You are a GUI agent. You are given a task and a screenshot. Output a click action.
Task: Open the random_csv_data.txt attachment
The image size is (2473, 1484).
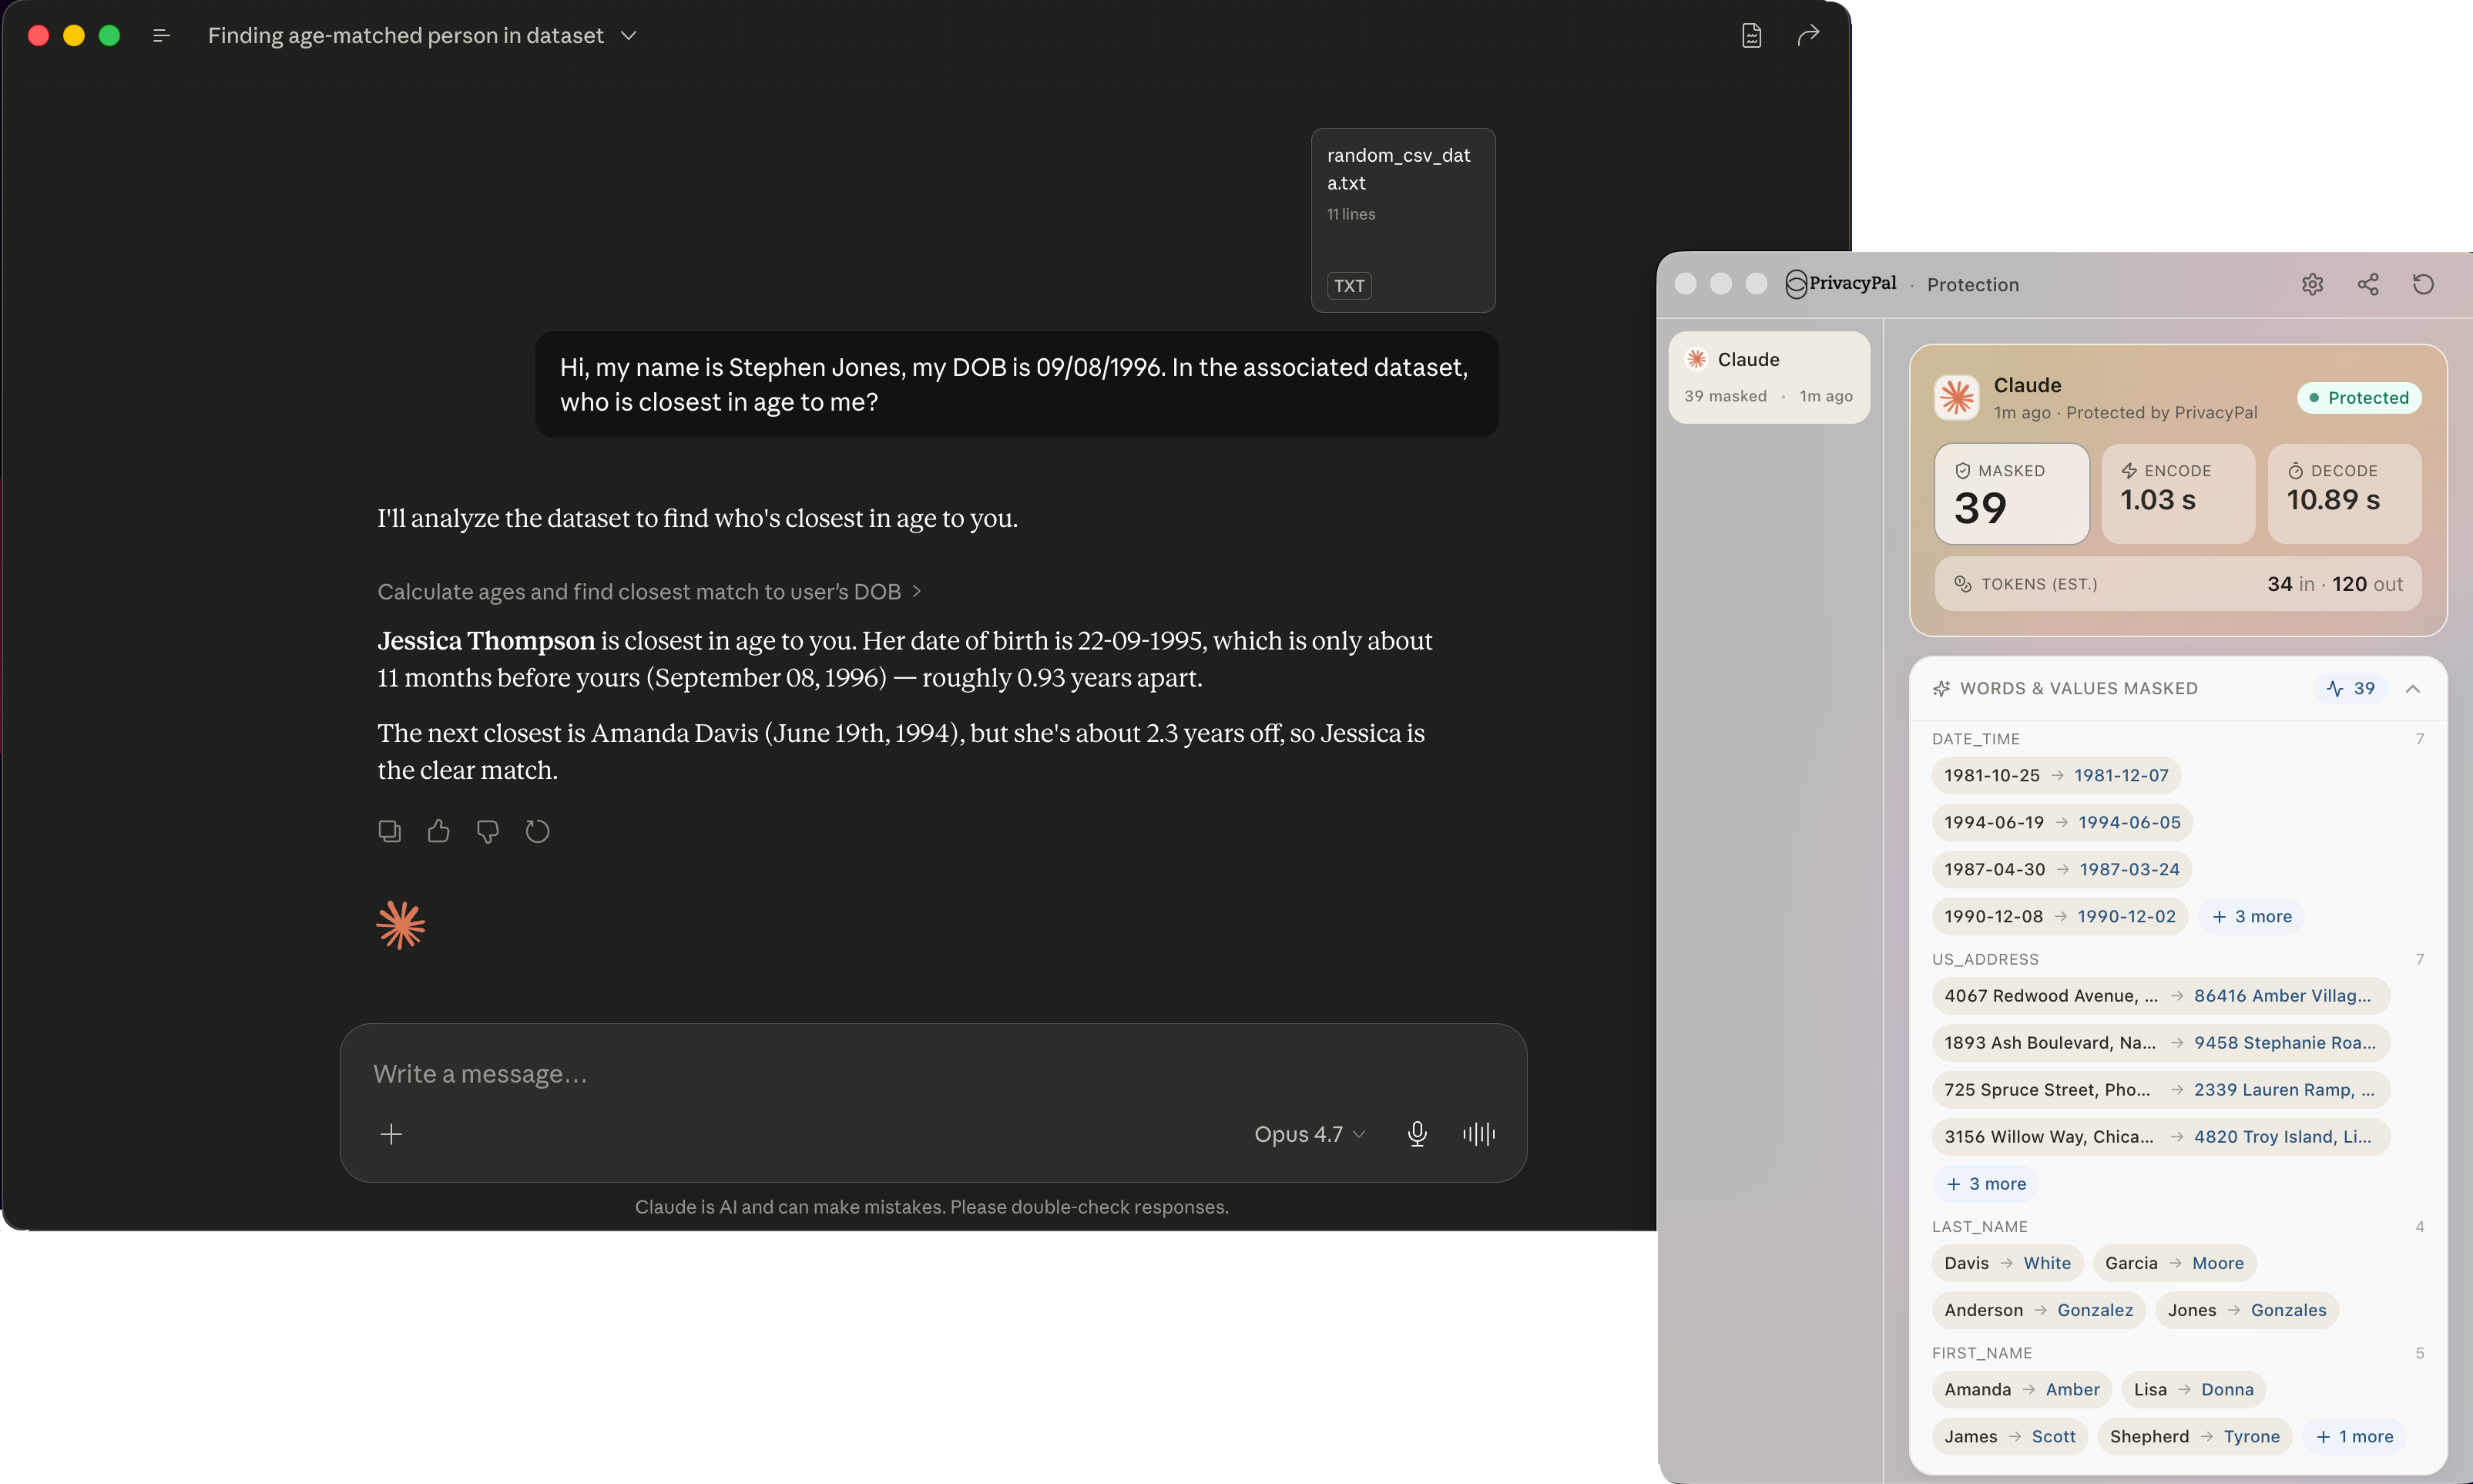pos(1404,220)
